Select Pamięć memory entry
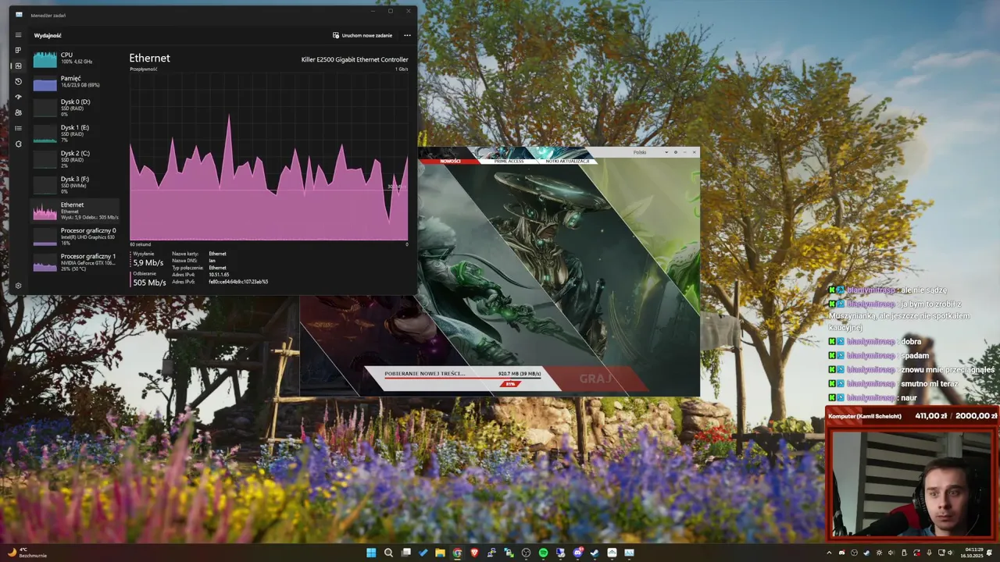 75,82
